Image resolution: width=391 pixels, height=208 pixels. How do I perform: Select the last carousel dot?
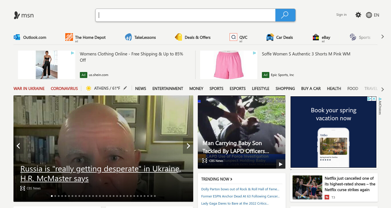point(155,196)
